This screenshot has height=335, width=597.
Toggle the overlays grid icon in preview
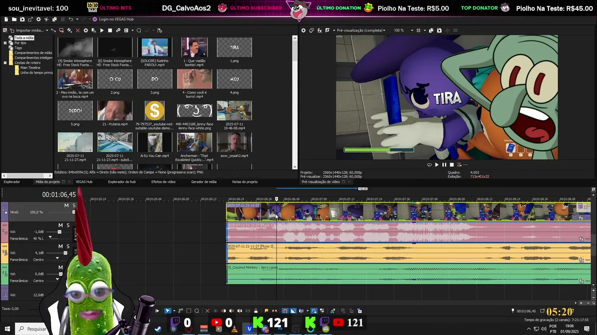point(418,30)
